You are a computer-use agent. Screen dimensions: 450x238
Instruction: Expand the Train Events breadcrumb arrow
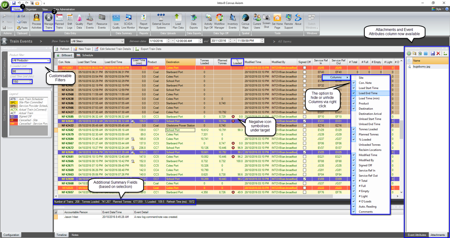[x=41, y=42]
